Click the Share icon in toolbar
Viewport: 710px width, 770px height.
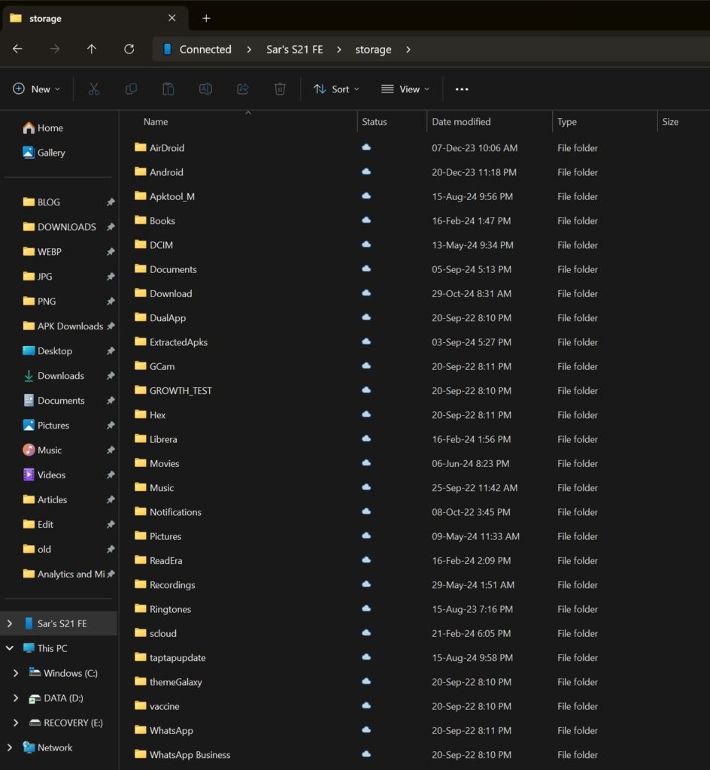tap(243, 89)
